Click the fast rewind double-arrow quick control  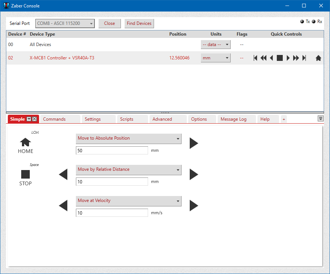coord(263,58)
